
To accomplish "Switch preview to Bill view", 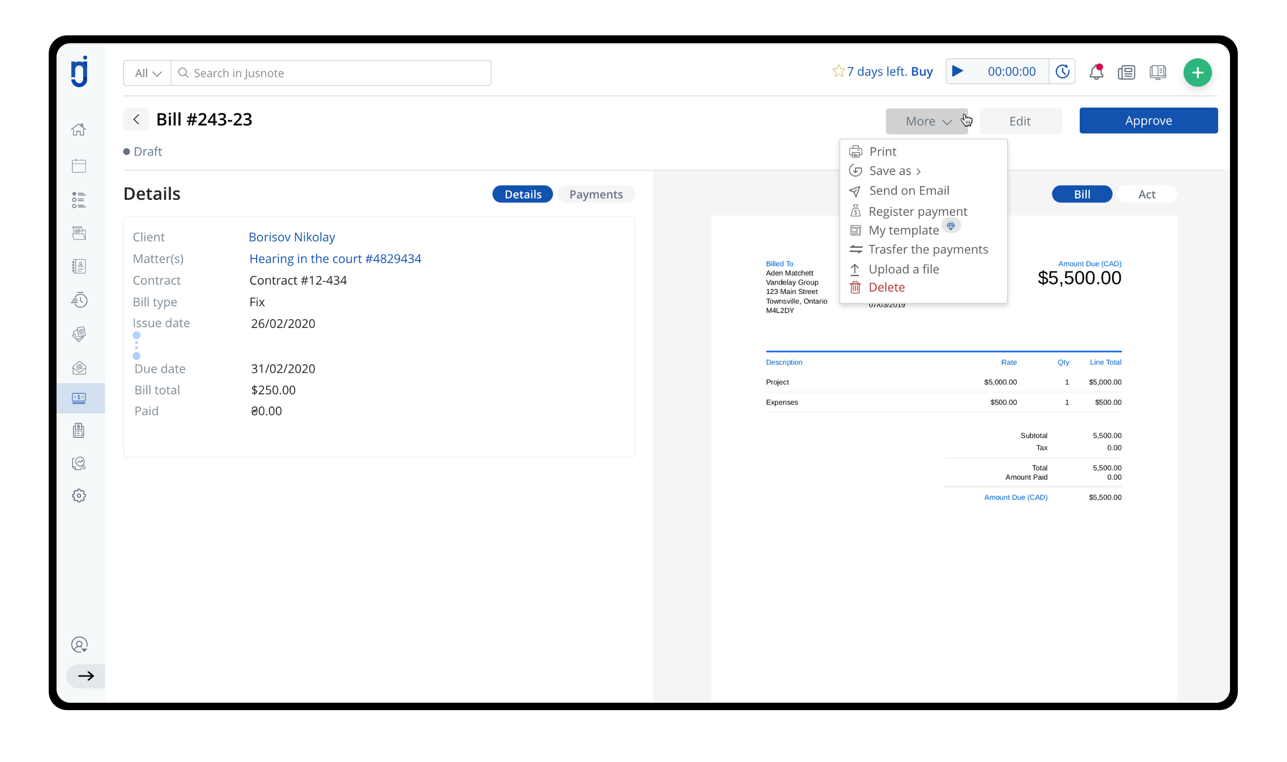I will (x=1082, y=194).
